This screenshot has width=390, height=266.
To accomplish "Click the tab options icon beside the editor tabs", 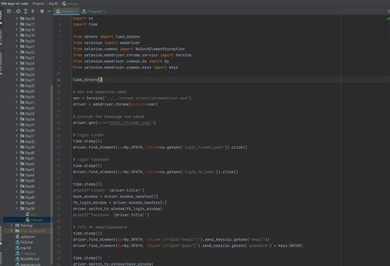I will (388, 11).
